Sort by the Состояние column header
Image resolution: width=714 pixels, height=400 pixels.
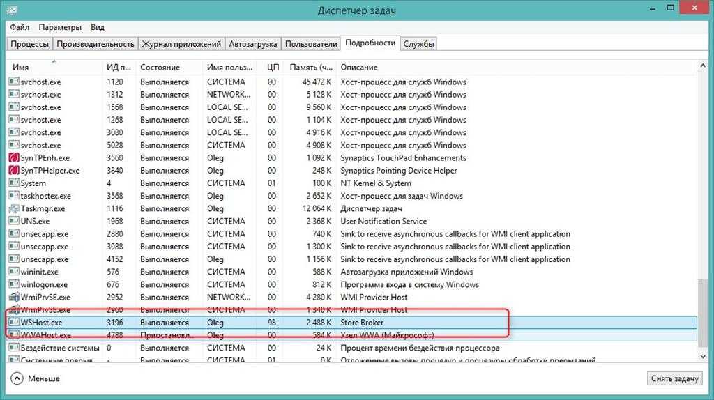pyautogui.click(x=169, y=68)
